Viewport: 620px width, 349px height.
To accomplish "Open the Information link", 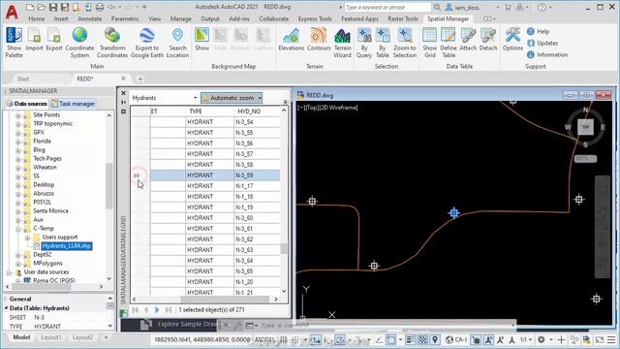I will coord(547,54).
